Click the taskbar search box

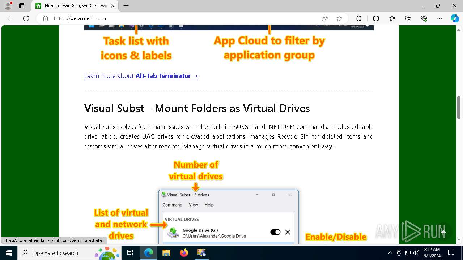70,253
